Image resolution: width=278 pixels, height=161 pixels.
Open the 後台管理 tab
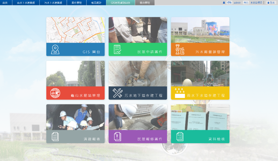(145, 3)
